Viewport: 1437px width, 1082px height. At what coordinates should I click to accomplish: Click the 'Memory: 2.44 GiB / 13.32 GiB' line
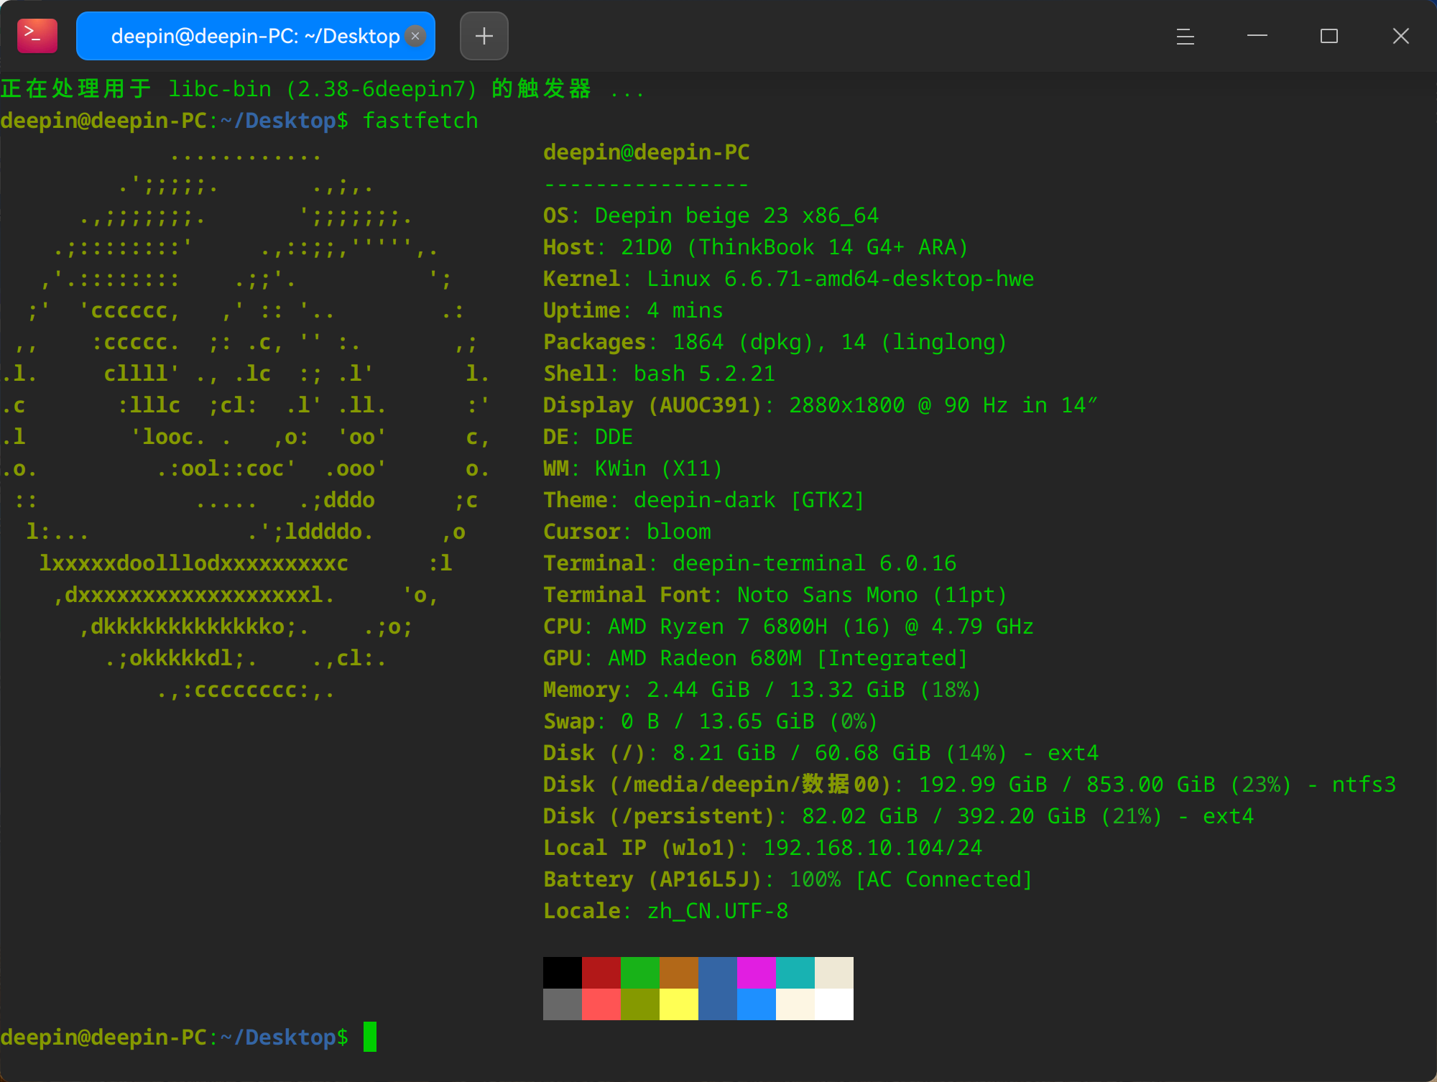point(762,690)
